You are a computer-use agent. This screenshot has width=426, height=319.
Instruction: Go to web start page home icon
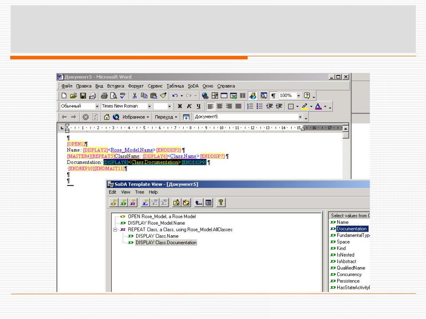point(106,117)
